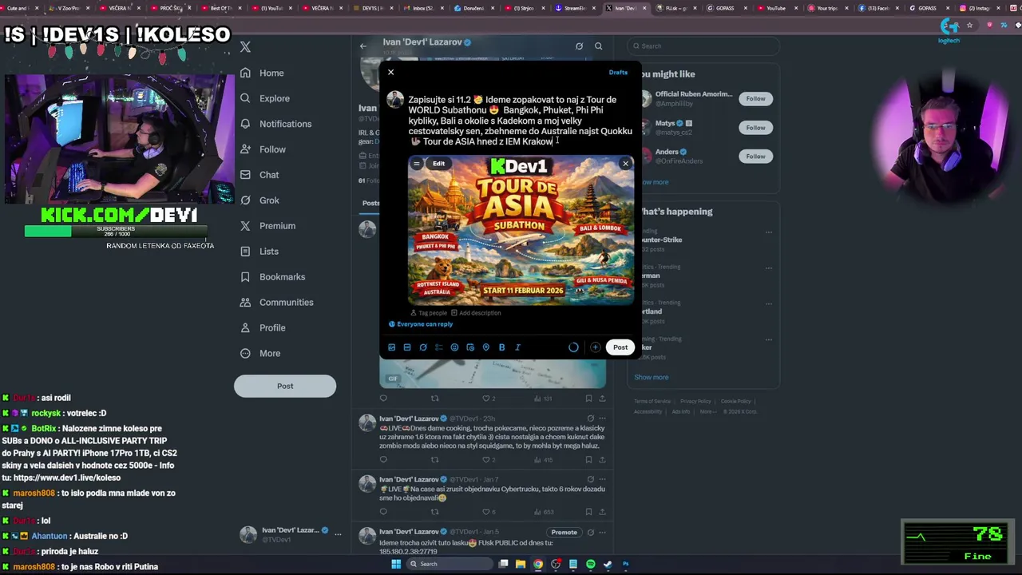1022x575 pixels.
Task: Share the Jan 7 Cybertruck post
Action: click(602, 511)
